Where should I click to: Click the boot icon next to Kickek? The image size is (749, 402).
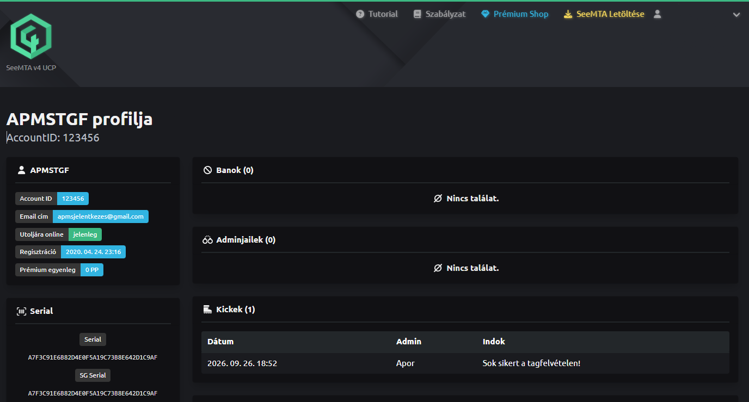[x=207, y=310]
